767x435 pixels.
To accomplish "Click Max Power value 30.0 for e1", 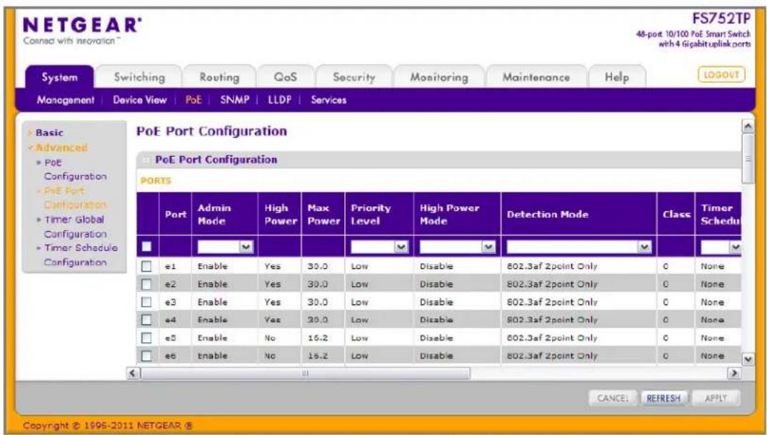I will pos(318,266).
